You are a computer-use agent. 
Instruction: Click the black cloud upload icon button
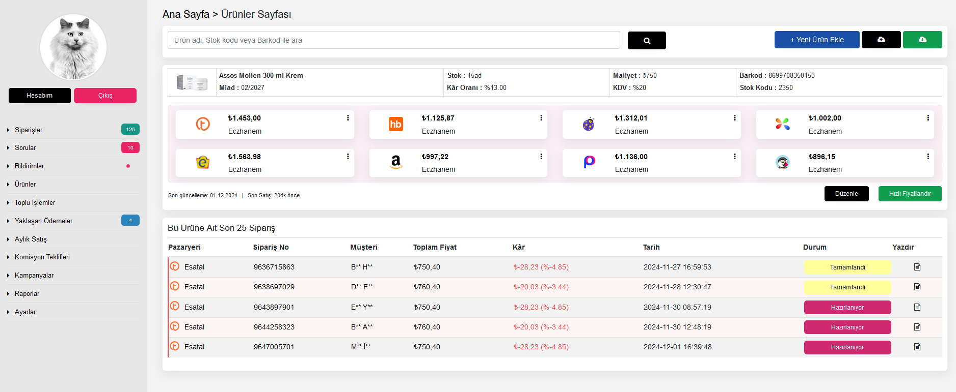click(881, 40)
